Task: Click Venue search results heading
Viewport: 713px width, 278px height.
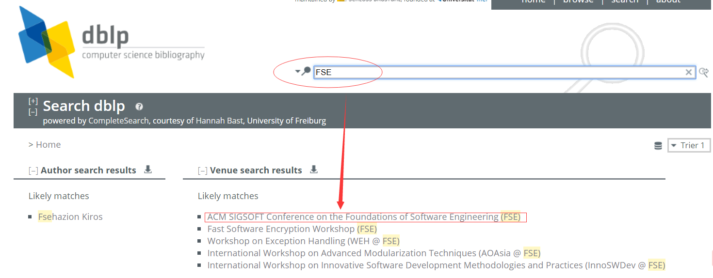Action: (256, 170)
